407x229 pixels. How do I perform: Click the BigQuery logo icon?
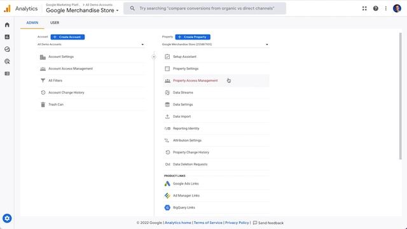(167, 207)
